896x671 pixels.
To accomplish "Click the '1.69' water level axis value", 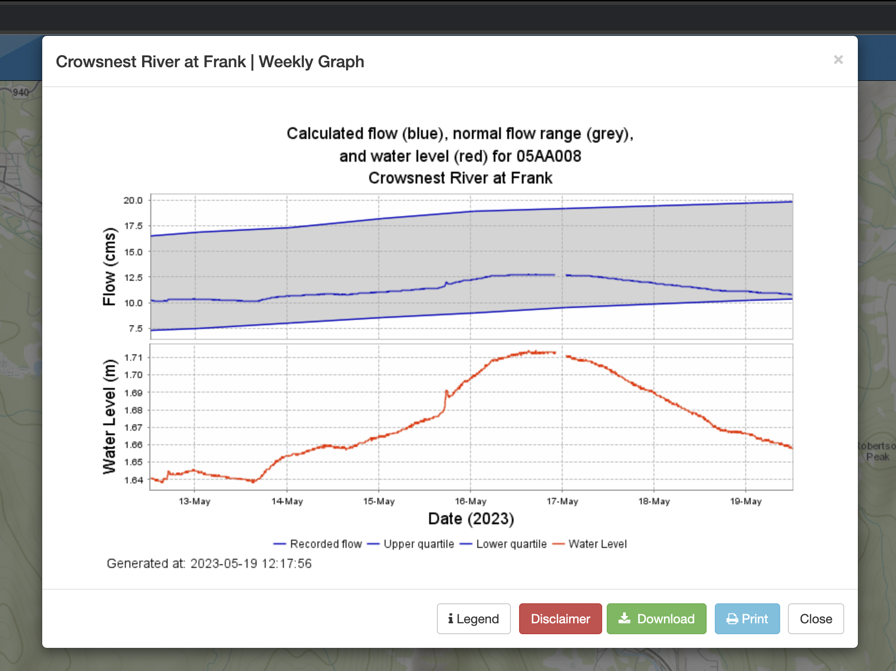I will pos(134,393).
